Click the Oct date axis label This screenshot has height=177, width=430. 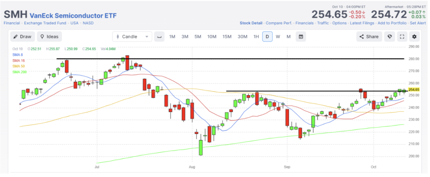click(x=373, y=167)
